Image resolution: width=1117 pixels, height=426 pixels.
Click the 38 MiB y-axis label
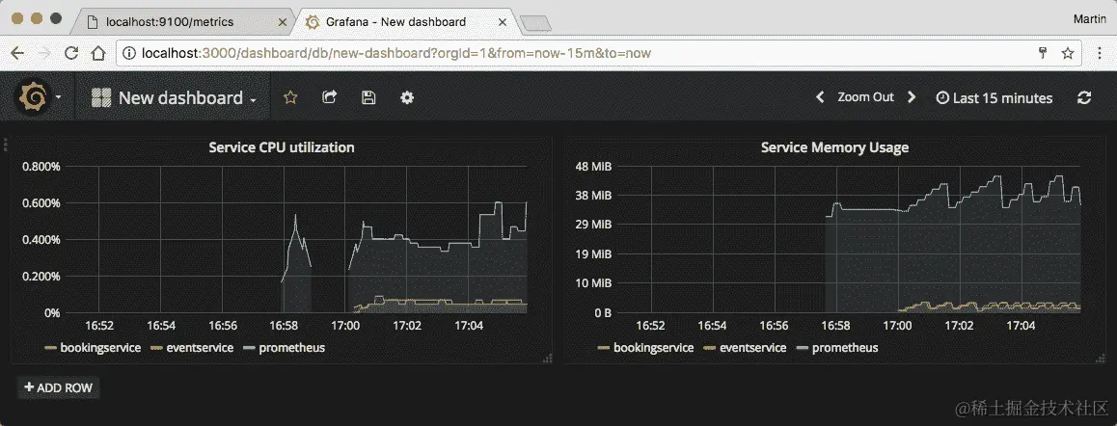click(593, 196)
